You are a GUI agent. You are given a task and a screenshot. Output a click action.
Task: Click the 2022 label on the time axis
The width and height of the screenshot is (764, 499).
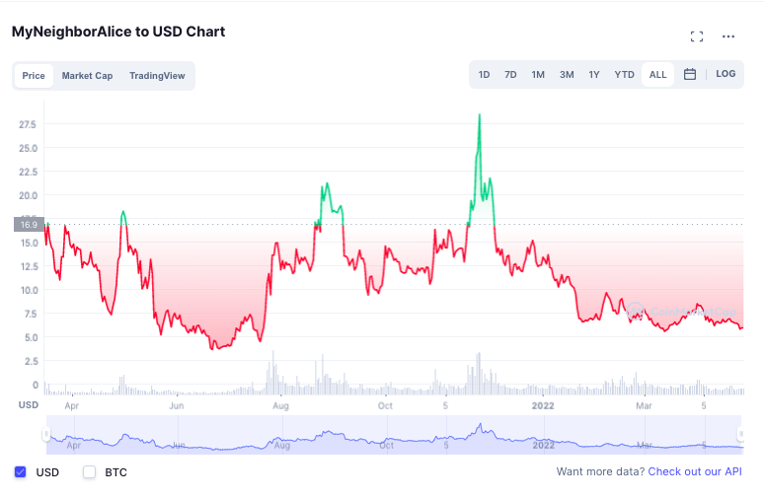pyautogui.click(x=543, y=405)
